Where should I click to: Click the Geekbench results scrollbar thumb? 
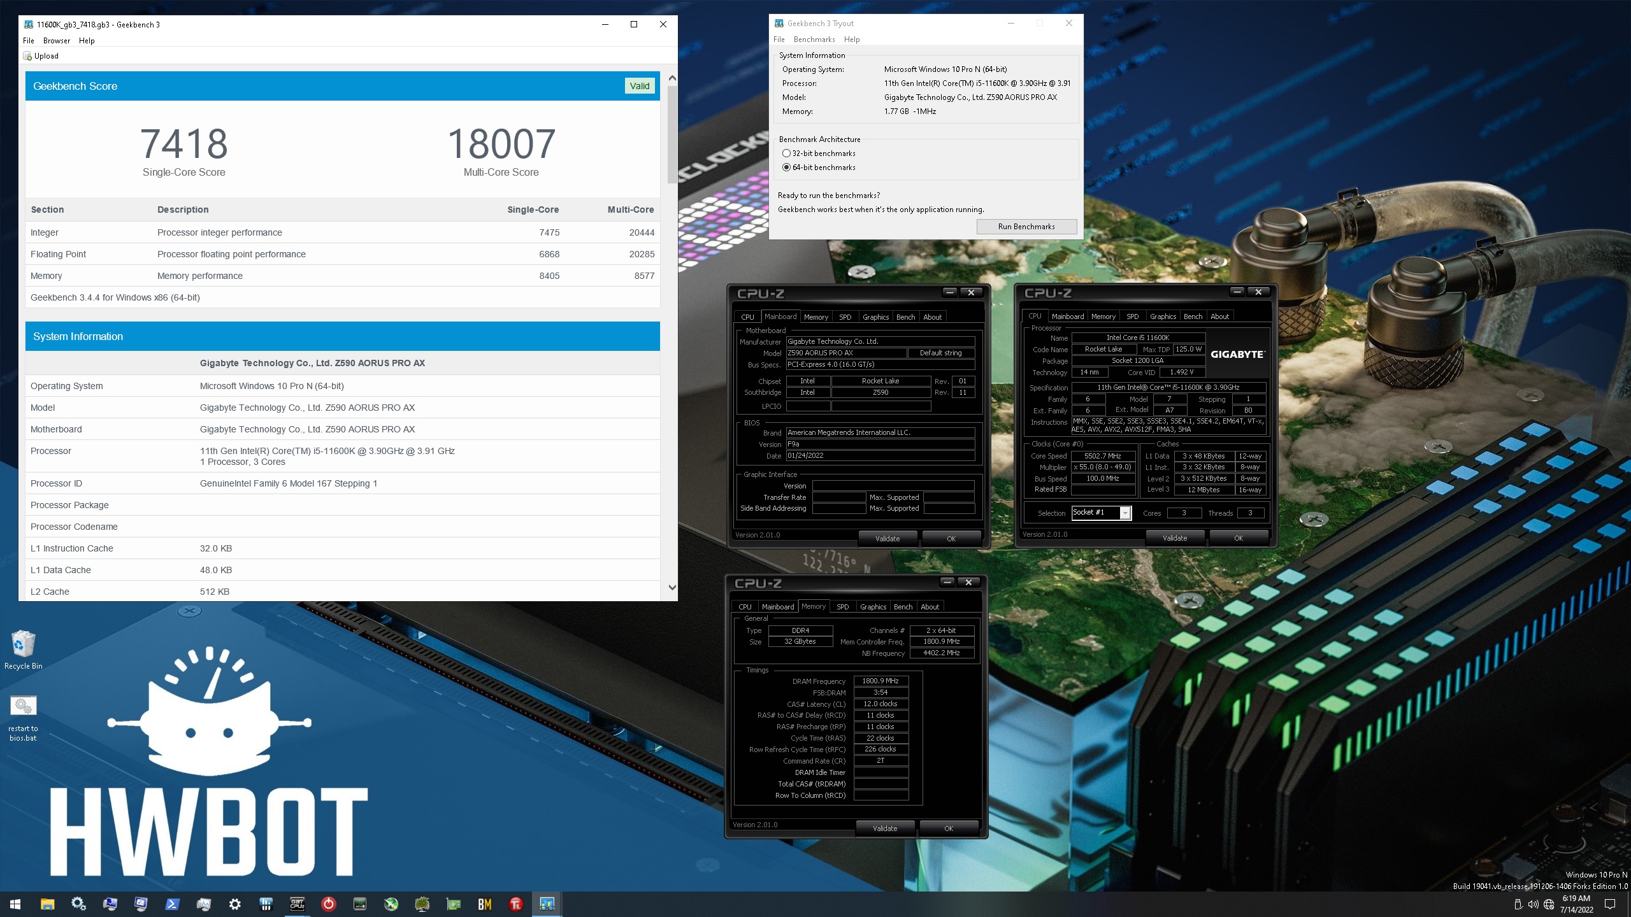(672, 134)
